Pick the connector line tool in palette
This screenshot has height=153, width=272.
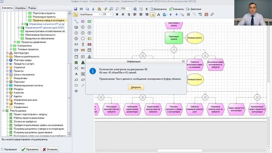coord(76,22)
